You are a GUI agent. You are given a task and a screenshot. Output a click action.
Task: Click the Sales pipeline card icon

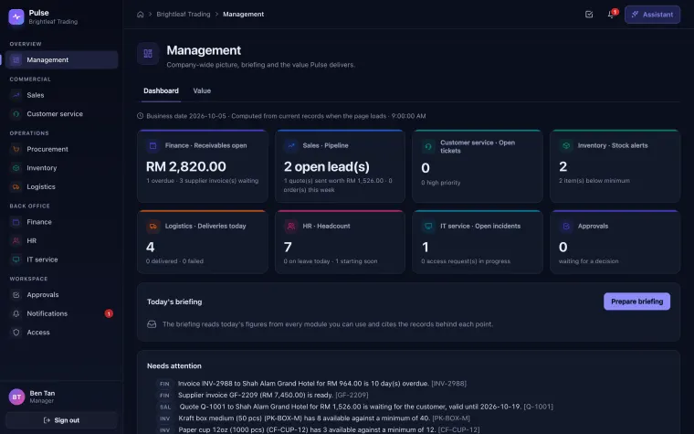point(290,145)
